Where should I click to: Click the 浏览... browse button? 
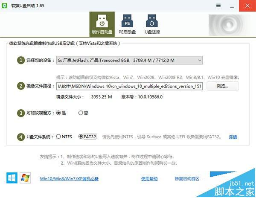click(222, 86)
